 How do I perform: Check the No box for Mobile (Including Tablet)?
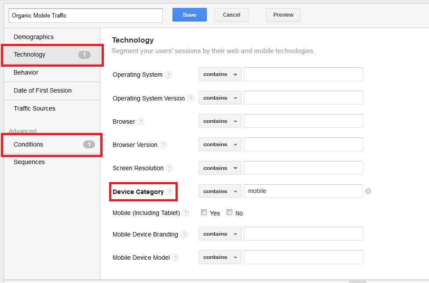tap(229, 212)
